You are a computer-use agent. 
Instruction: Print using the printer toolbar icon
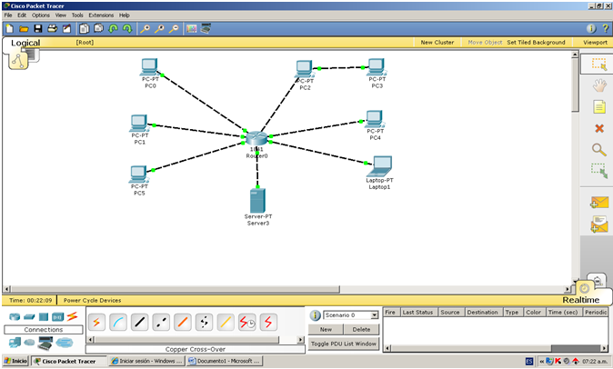(x=52, y=28)
